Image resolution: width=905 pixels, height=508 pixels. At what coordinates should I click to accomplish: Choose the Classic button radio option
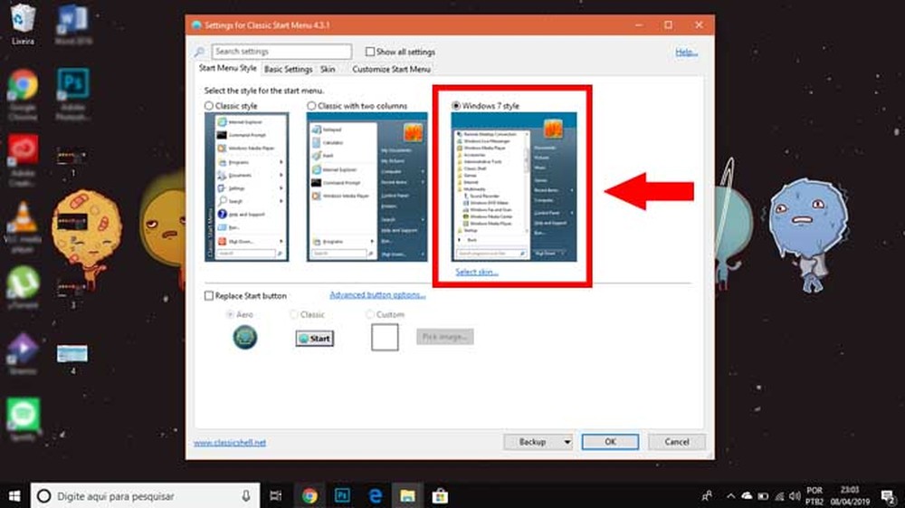coord(293,314)
